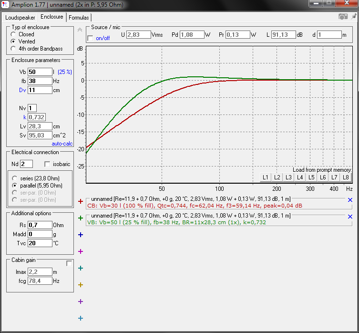Viewport: 359px width, 333px height.
Task: Toggle the source on/off checkbox
Action: click(x=91, y=38)
